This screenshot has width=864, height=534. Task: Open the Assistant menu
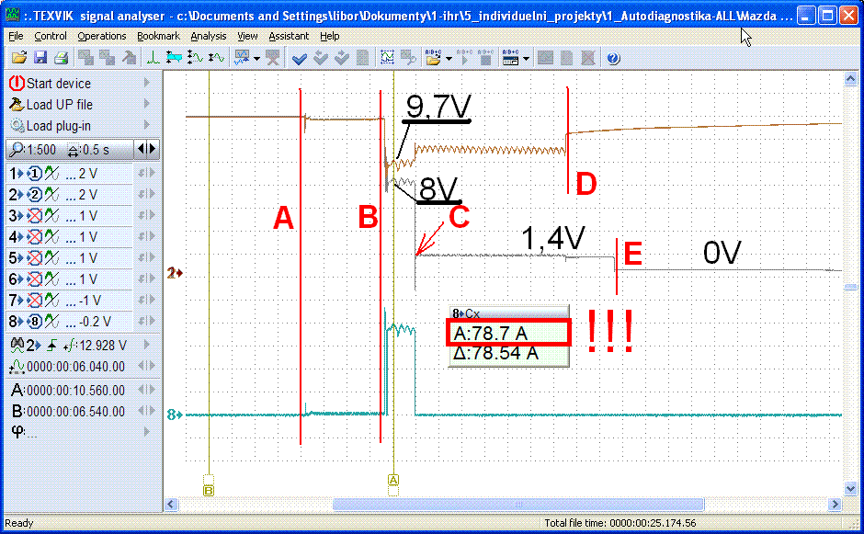(289, 36)
